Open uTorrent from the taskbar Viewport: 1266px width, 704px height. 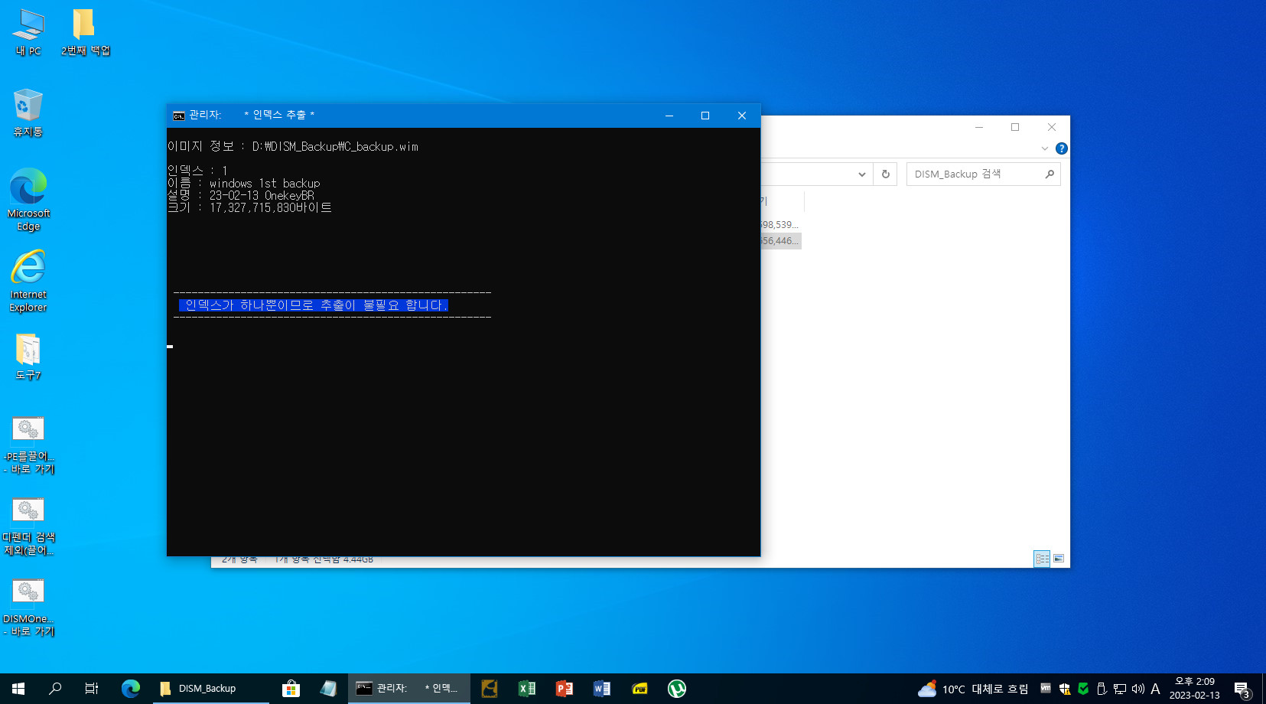click(x=677, y=689)
